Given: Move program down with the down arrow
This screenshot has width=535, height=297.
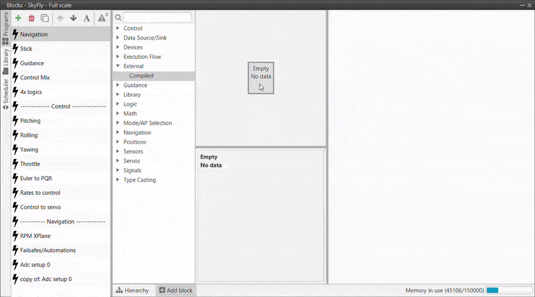Looking at the screenshot, I should [x=74, y=18].
